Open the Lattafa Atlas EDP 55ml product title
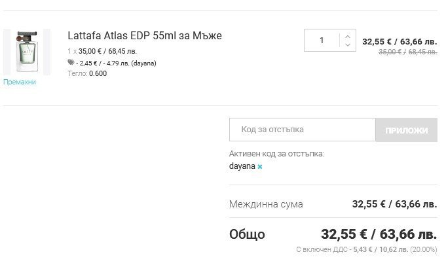Image resolution: width=446 pixels, height=267 pixels. 145,35
